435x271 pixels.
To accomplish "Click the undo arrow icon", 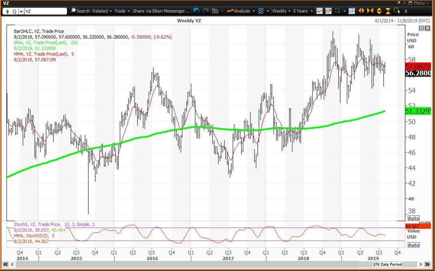I will click(x=196, y=11).
